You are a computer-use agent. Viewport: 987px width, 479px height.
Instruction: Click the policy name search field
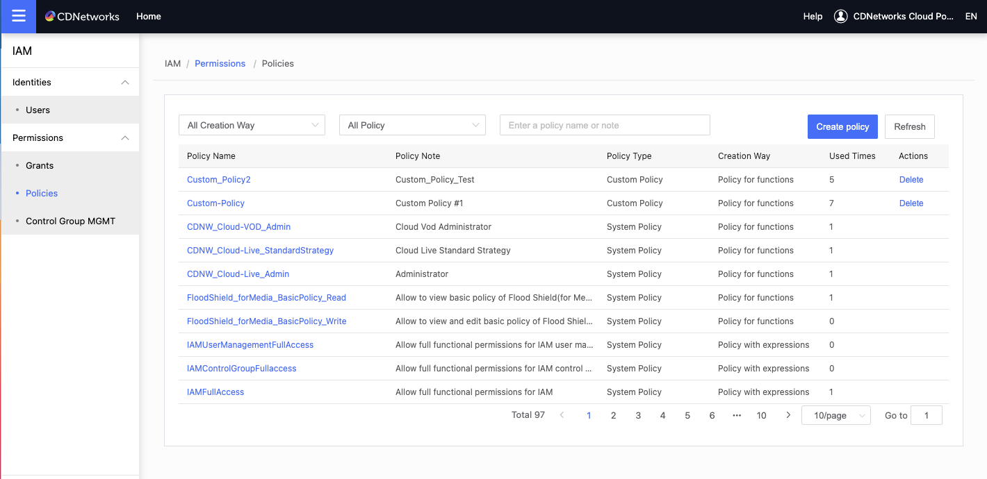pos(605,125)
